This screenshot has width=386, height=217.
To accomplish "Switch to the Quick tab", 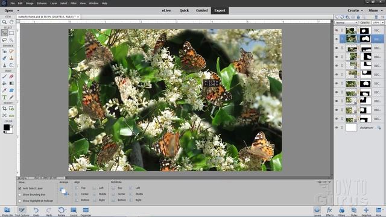I will coord(184,11).
